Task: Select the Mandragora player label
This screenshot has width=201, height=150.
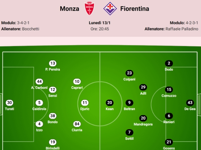Action: (x=143, y=124)
